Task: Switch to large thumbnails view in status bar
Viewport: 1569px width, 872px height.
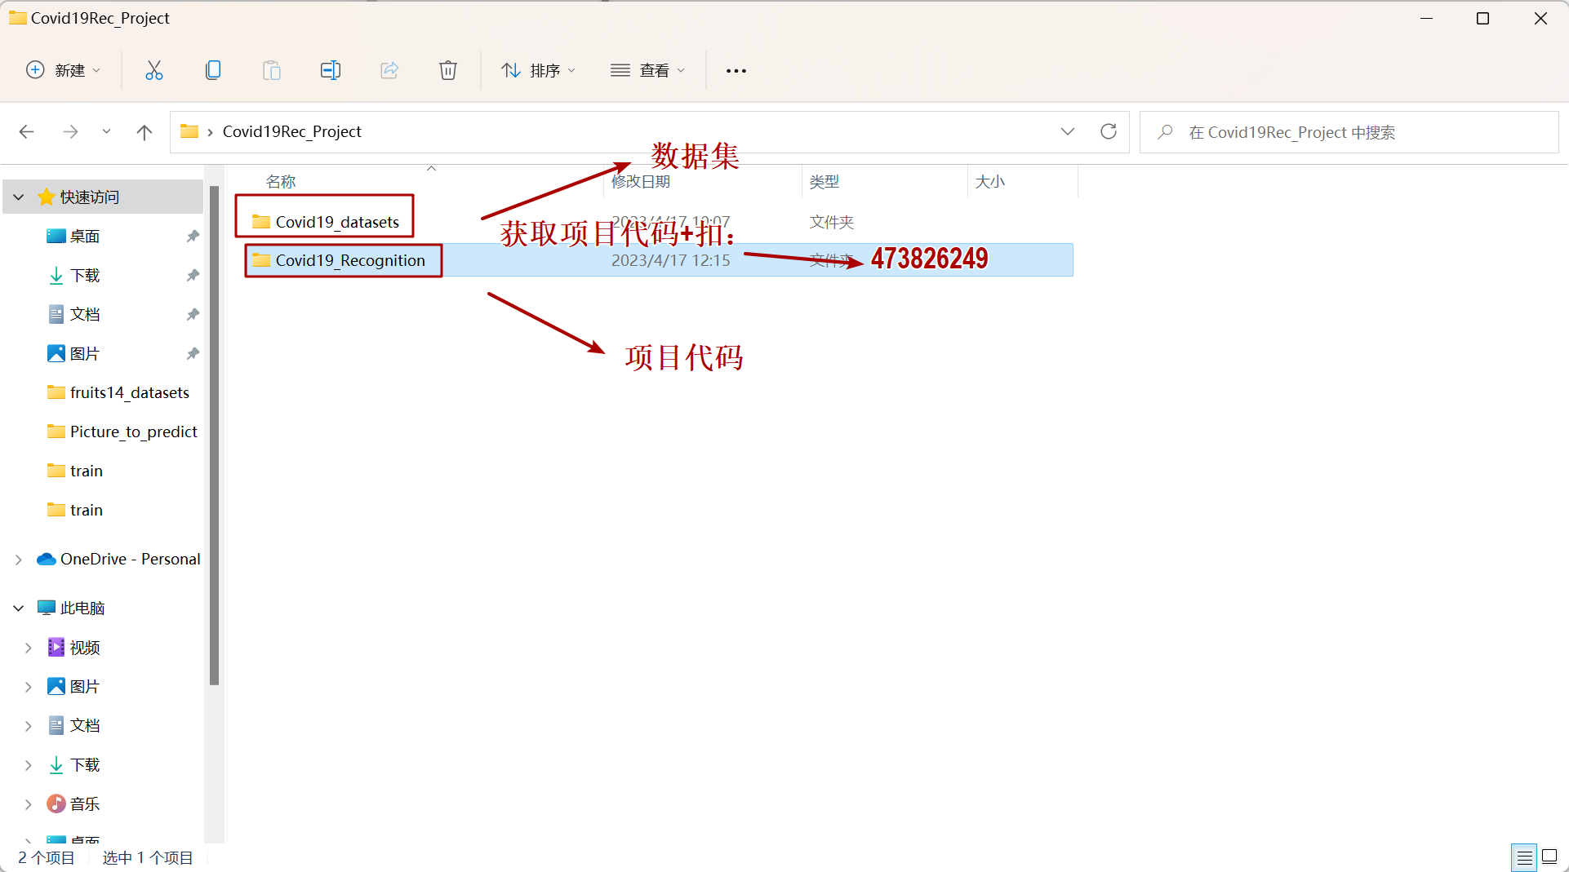Action: click(1549, 857)
